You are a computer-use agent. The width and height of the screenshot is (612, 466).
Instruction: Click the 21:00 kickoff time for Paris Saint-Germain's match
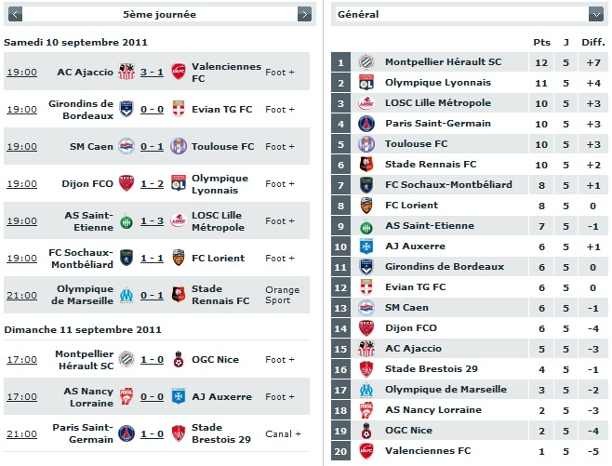click(x=22, y=434)
